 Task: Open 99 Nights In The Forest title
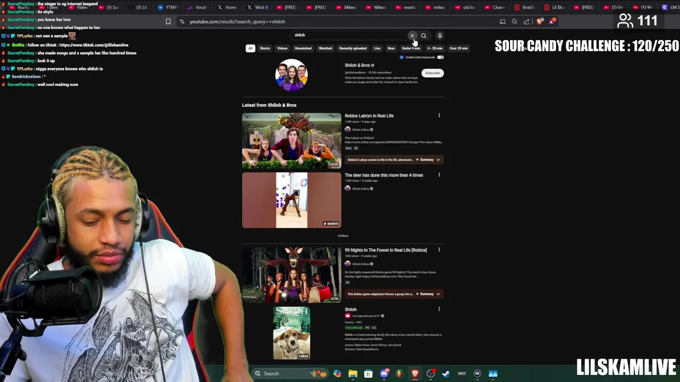386,250
